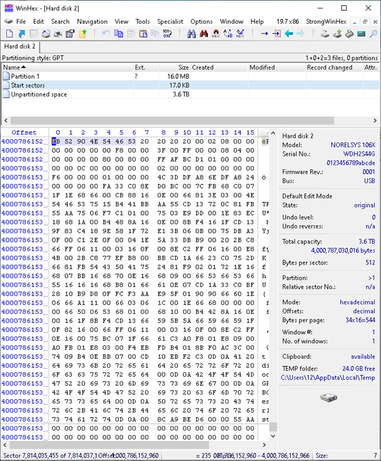Open the Specialist menu
Image resolution: width=381 pixels, height=461 pixels.
[x=170, y=21]
